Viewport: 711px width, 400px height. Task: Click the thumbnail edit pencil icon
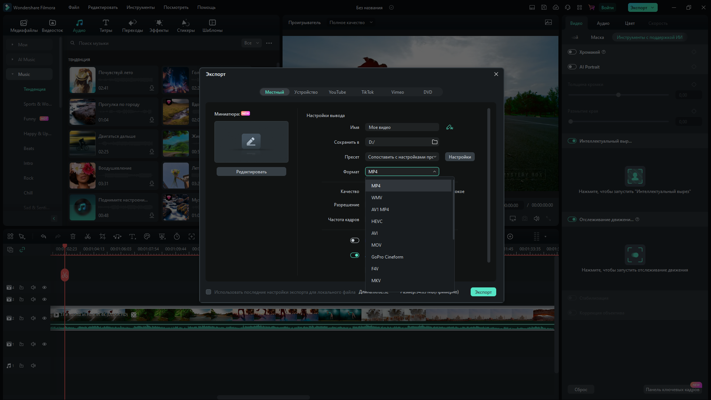251,141
